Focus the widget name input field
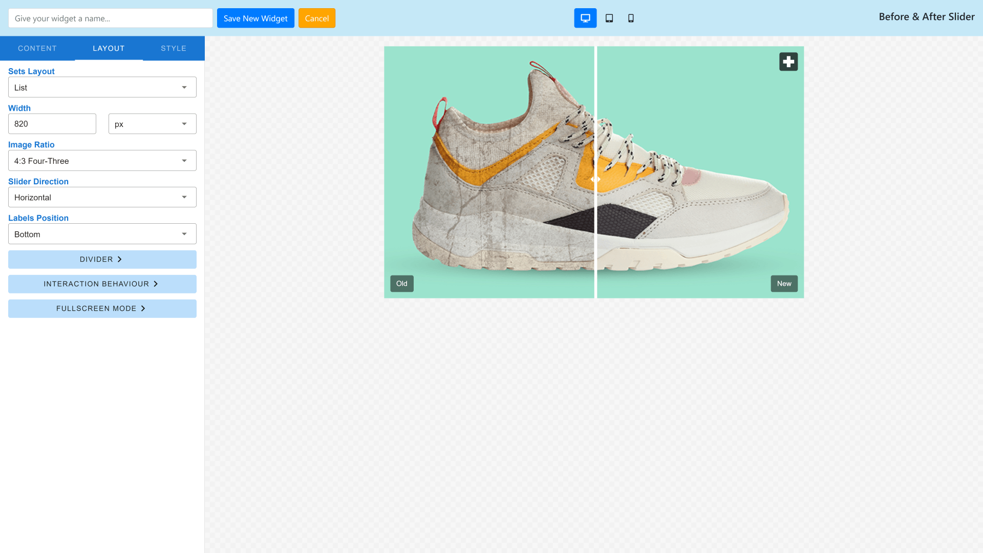This screenshot has height=553, width=983. 110,18
